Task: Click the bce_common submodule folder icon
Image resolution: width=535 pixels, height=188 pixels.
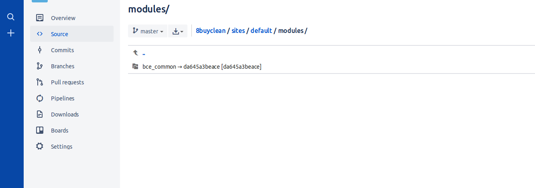Action: click(135, 66)
